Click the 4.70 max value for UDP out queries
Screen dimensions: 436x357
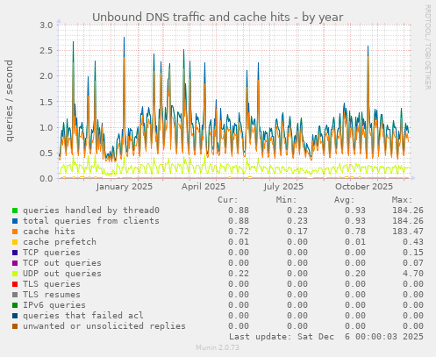click(x=413, y=274)
